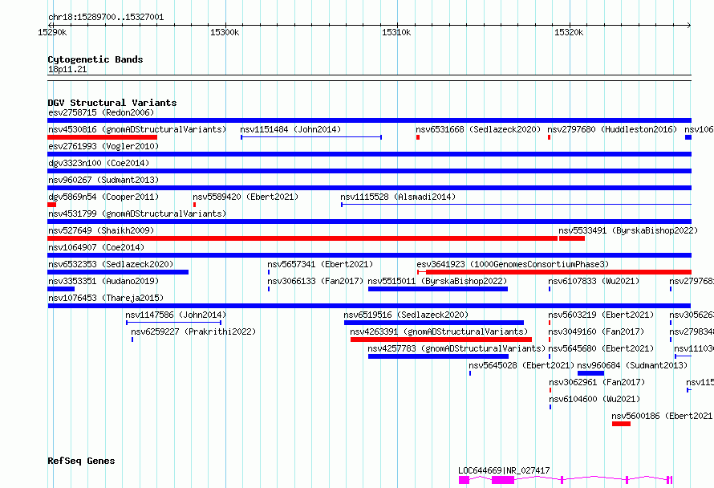
Task: Select nsv6259227 (Prakrithi2022) label
Action: click(x=193, y=331)
